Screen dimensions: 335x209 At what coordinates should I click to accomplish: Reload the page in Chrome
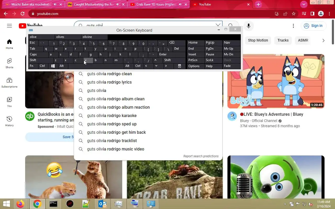[x=23, y=14]
